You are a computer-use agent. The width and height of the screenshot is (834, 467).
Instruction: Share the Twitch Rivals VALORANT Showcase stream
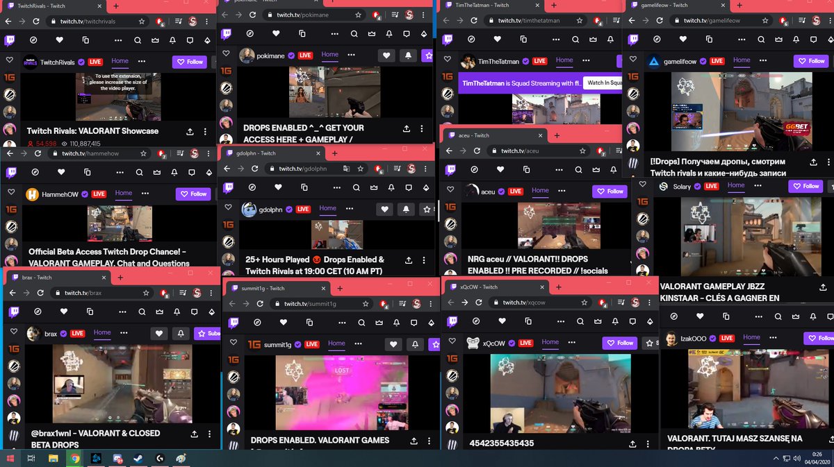click(x=190, y=131)
